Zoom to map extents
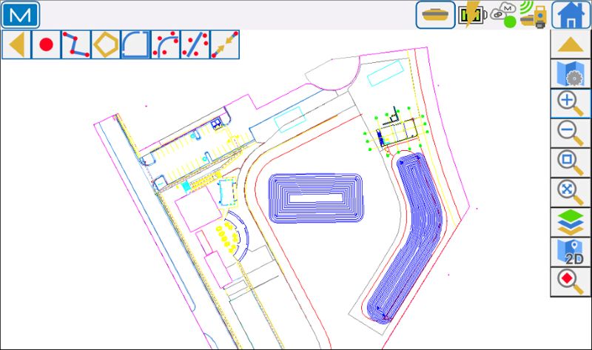Screen dimensions: 592x350 coord(571,192)
